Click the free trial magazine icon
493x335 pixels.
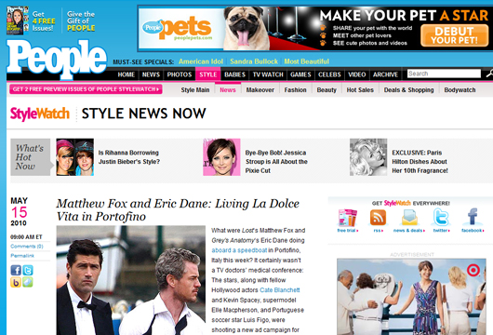(x=347, y=218)
